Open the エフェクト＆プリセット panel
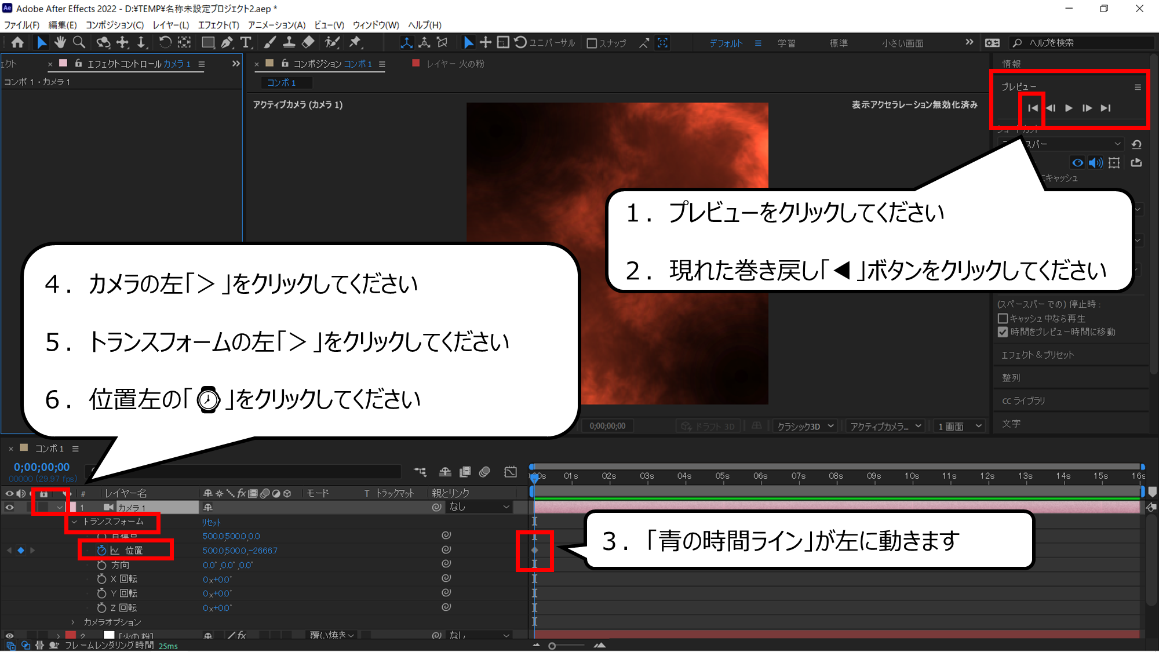The image size is (1159, 652). 1038,355
